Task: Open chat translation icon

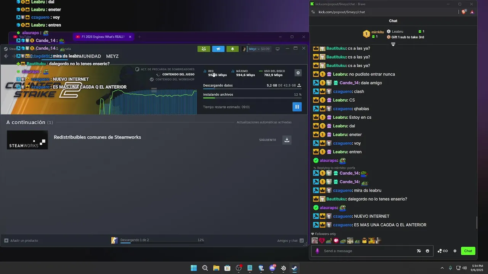Action: point(419,251)
